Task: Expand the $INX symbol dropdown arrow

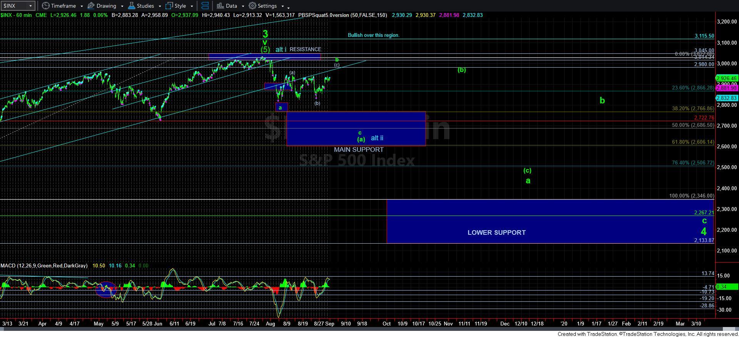Action: click(30, 6)
